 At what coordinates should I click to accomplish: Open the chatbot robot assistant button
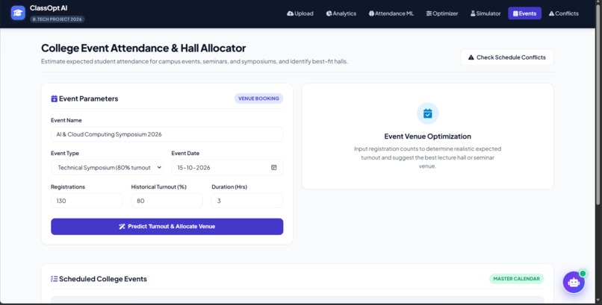(x=574, y=283)
